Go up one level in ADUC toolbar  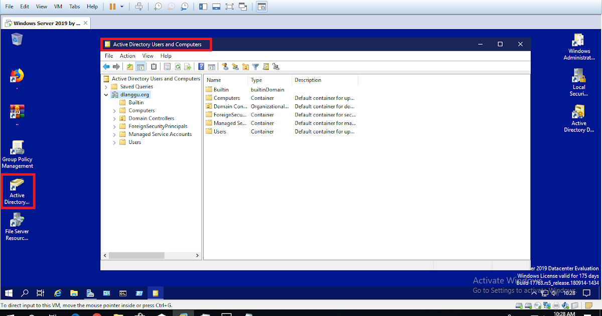(x=130, y=67)
